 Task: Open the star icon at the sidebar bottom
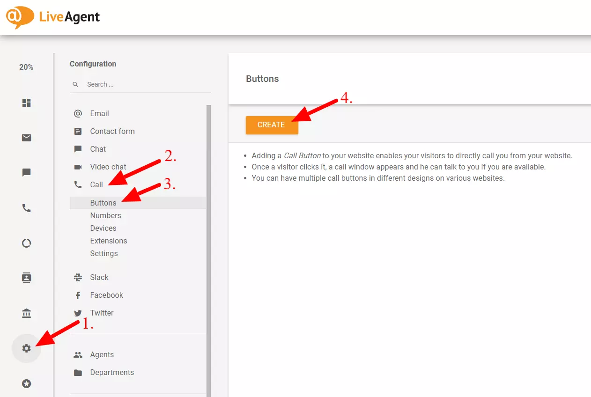pos(26,384)
